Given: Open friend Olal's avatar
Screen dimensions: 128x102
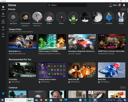Looking at the screenshot, I should click(73, 17).
